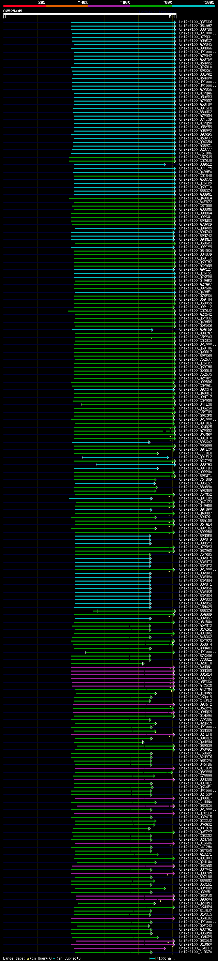Click the cyan alignment bar of UniRef100_Q3ECC6
218x961 pixels.
(123, 22)
